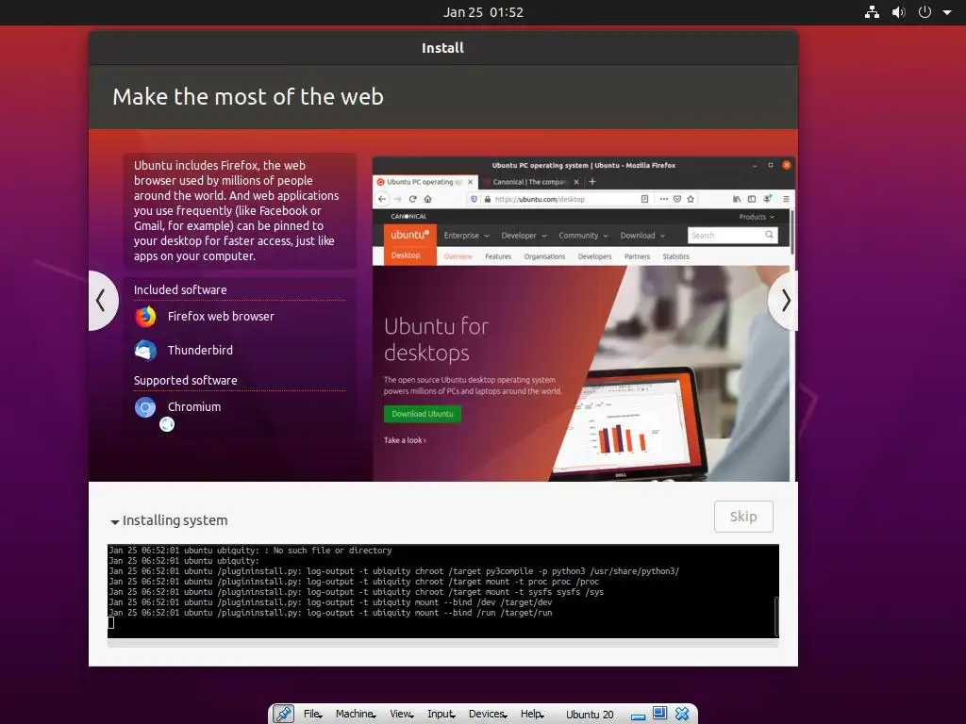Click the 'Supported software' heading

(x=186, y=381)
